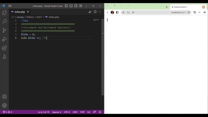Viewport: 208px width, 117px height.
Task: Click the C: breadcrumb root
Action: 12,17
